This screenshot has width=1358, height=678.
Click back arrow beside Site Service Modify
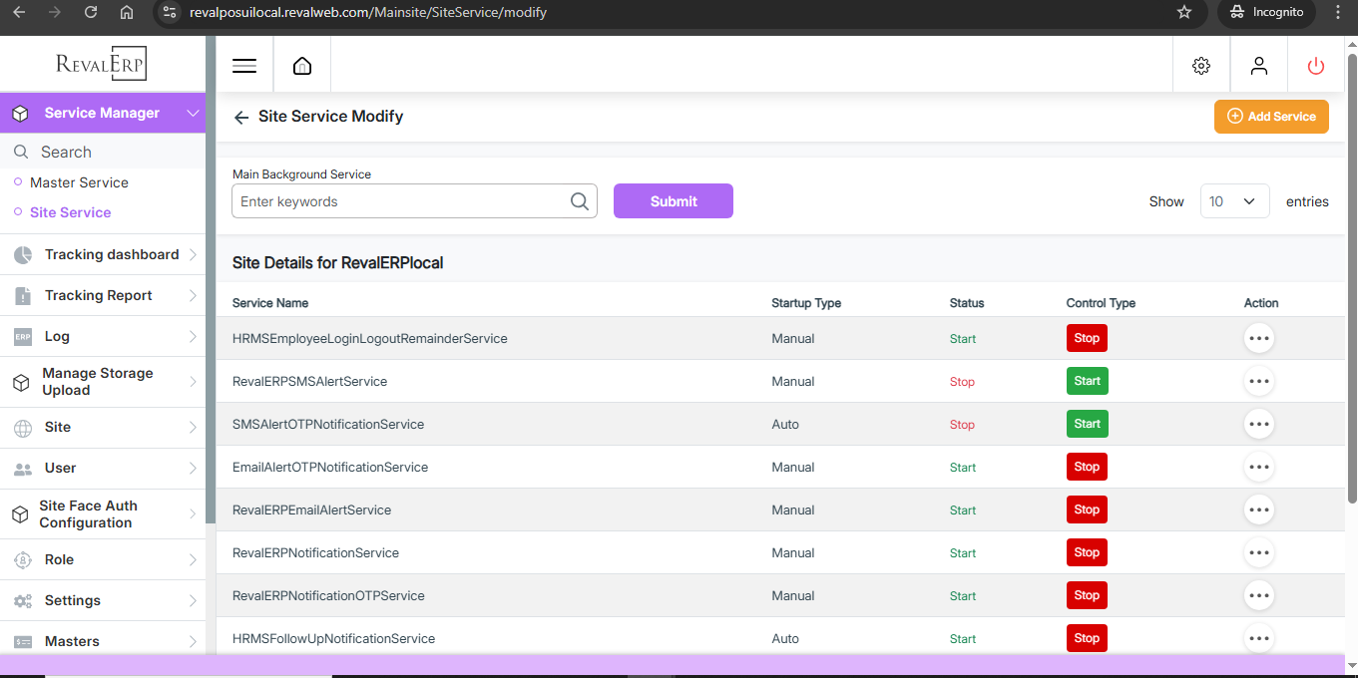tap(240, 118)
